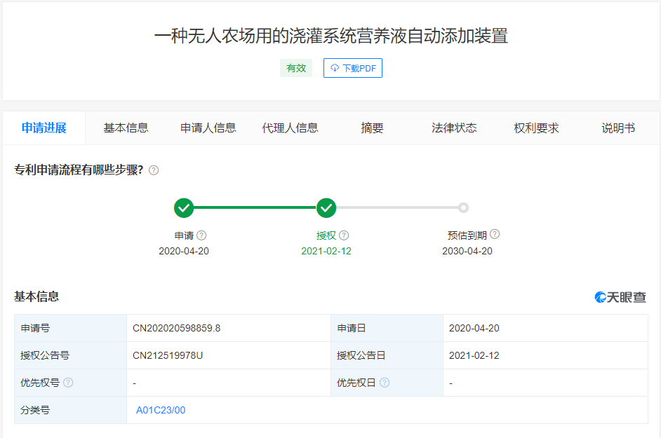Viewport: 661px width, 438px height.
Task: Click the help icon next to 优先权日
Action: (385, 383)
